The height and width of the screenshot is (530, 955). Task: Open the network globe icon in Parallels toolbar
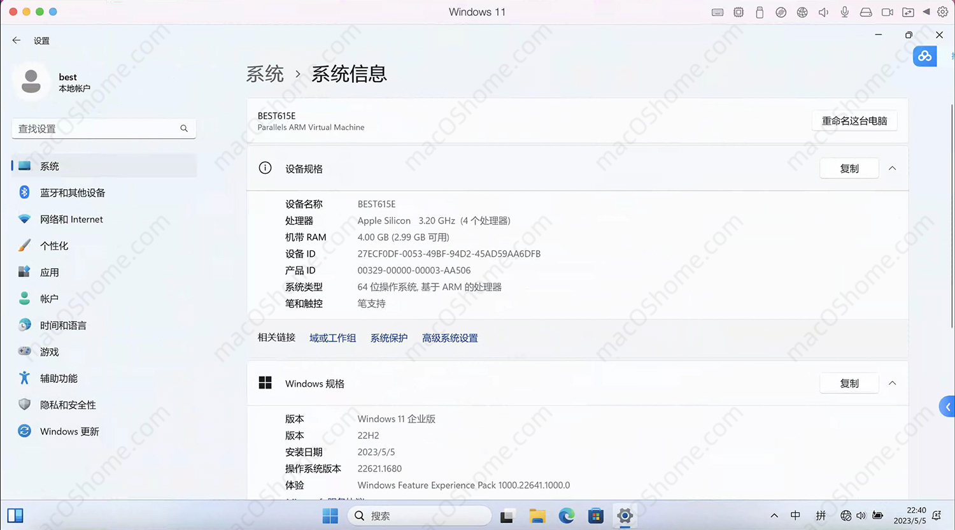point(802,12)
